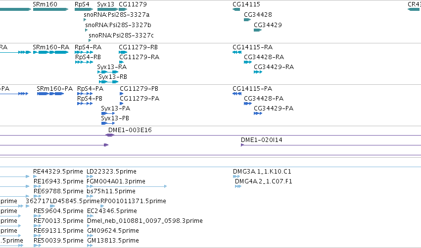Click Dmel_neb_010881_0097_0598.3prime EST
Viewport: 421px width, 248px height.
(89, 226)
